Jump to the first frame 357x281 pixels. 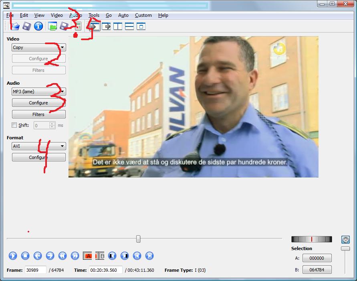(x=137, y=256)
